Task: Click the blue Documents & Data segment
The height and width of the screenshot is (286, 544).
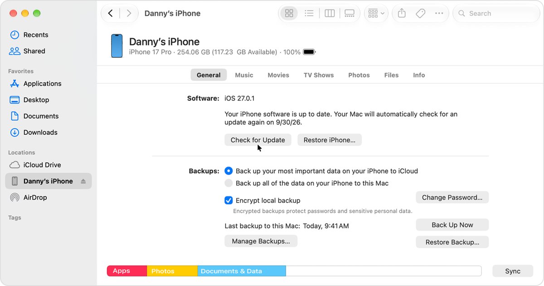Action: (x=242, y=271)
